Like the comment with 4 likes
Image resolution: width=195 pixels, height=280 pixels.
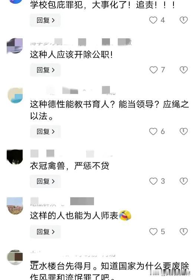pyautogui.click(x=153, y=20)
